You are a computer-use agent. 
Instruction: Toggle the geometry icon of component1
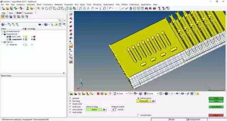coord(8,39)
